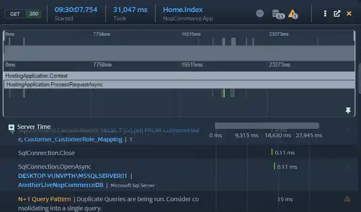Select the HostingApplication.ProcessRequestAsync span bar
Viewport: 361px width, 212px height.
click(x=179, y=84)
